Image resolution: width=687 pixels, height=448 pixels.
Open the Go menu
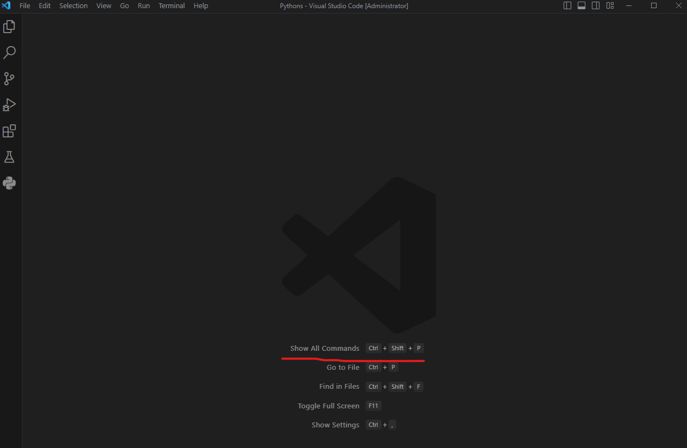(x=124, y=5)
